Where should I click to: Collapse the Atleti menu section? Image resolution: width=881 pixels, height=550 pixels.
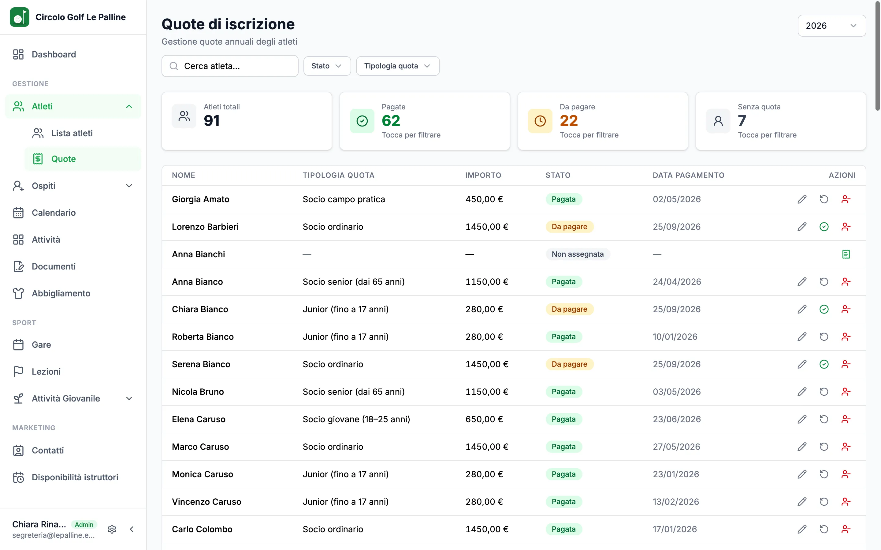coord(73,106)
